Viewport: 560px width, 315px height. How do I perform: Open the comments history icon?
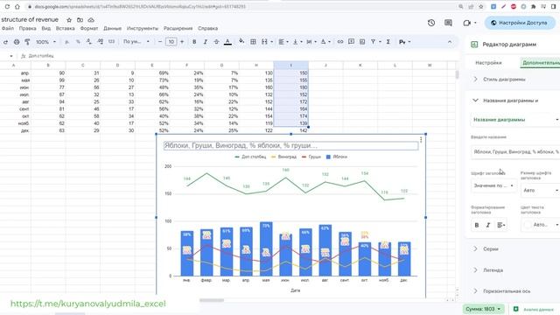(x=448, y=23)
